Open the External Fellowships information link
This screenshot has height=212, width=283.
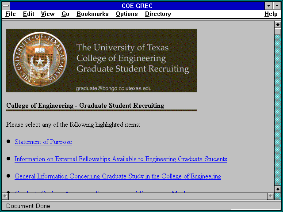(121, 159)
